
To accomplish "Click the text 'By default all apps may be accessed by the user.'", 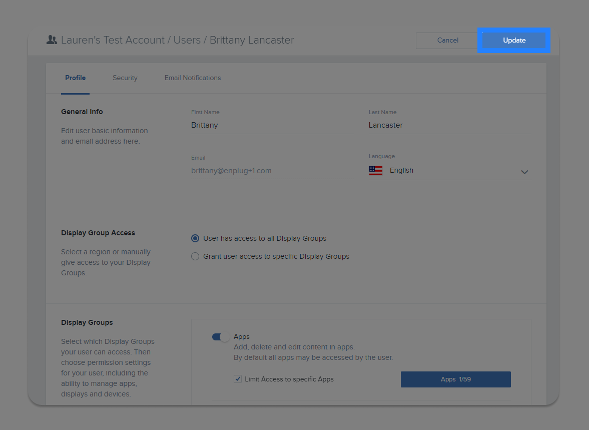I will tap(313, 357).
